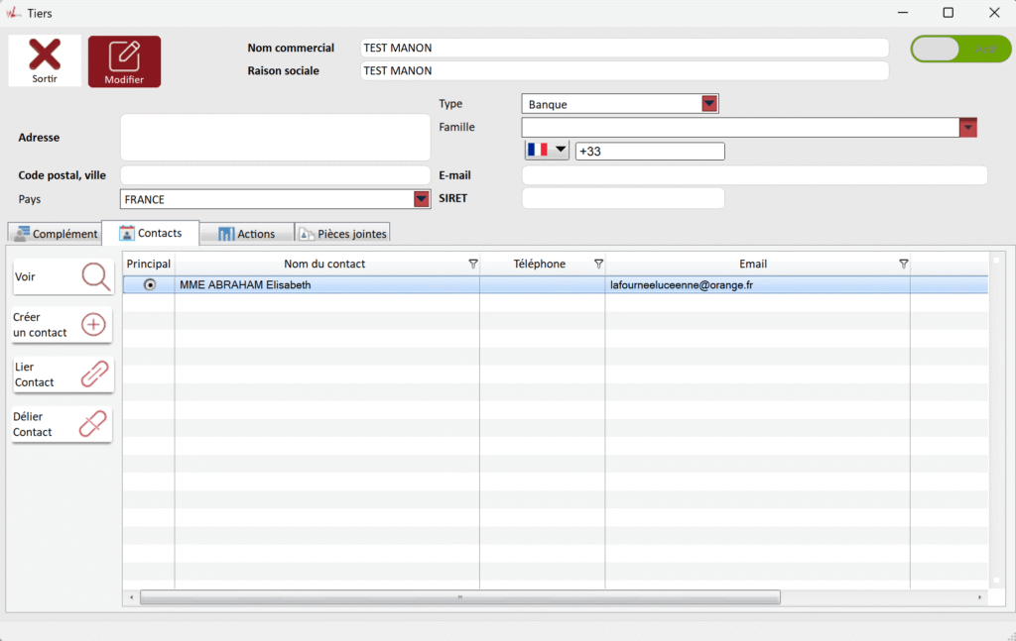Click the Délier Contact broken link icon
1016x641 pixels.
(92, 424)
